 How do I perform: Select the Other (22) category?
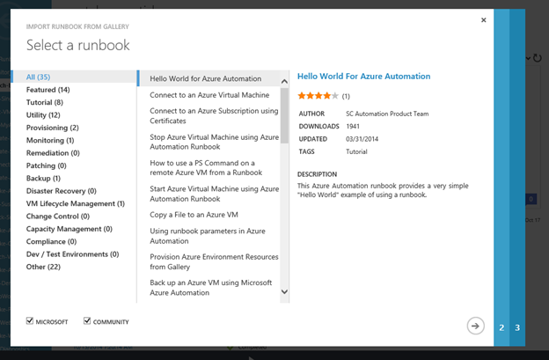click(x=43, y=267)
